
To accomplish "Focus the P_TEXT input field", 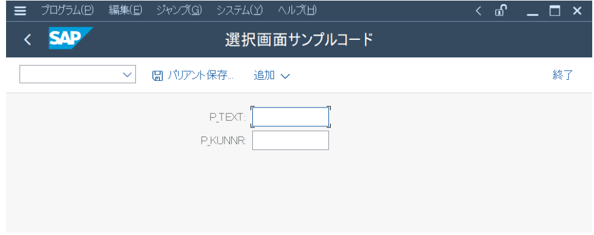I will tap(290, 117).
